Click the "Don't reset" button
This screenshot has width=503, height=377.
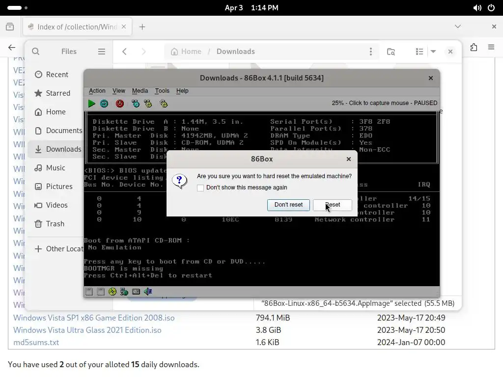[288, 205]
